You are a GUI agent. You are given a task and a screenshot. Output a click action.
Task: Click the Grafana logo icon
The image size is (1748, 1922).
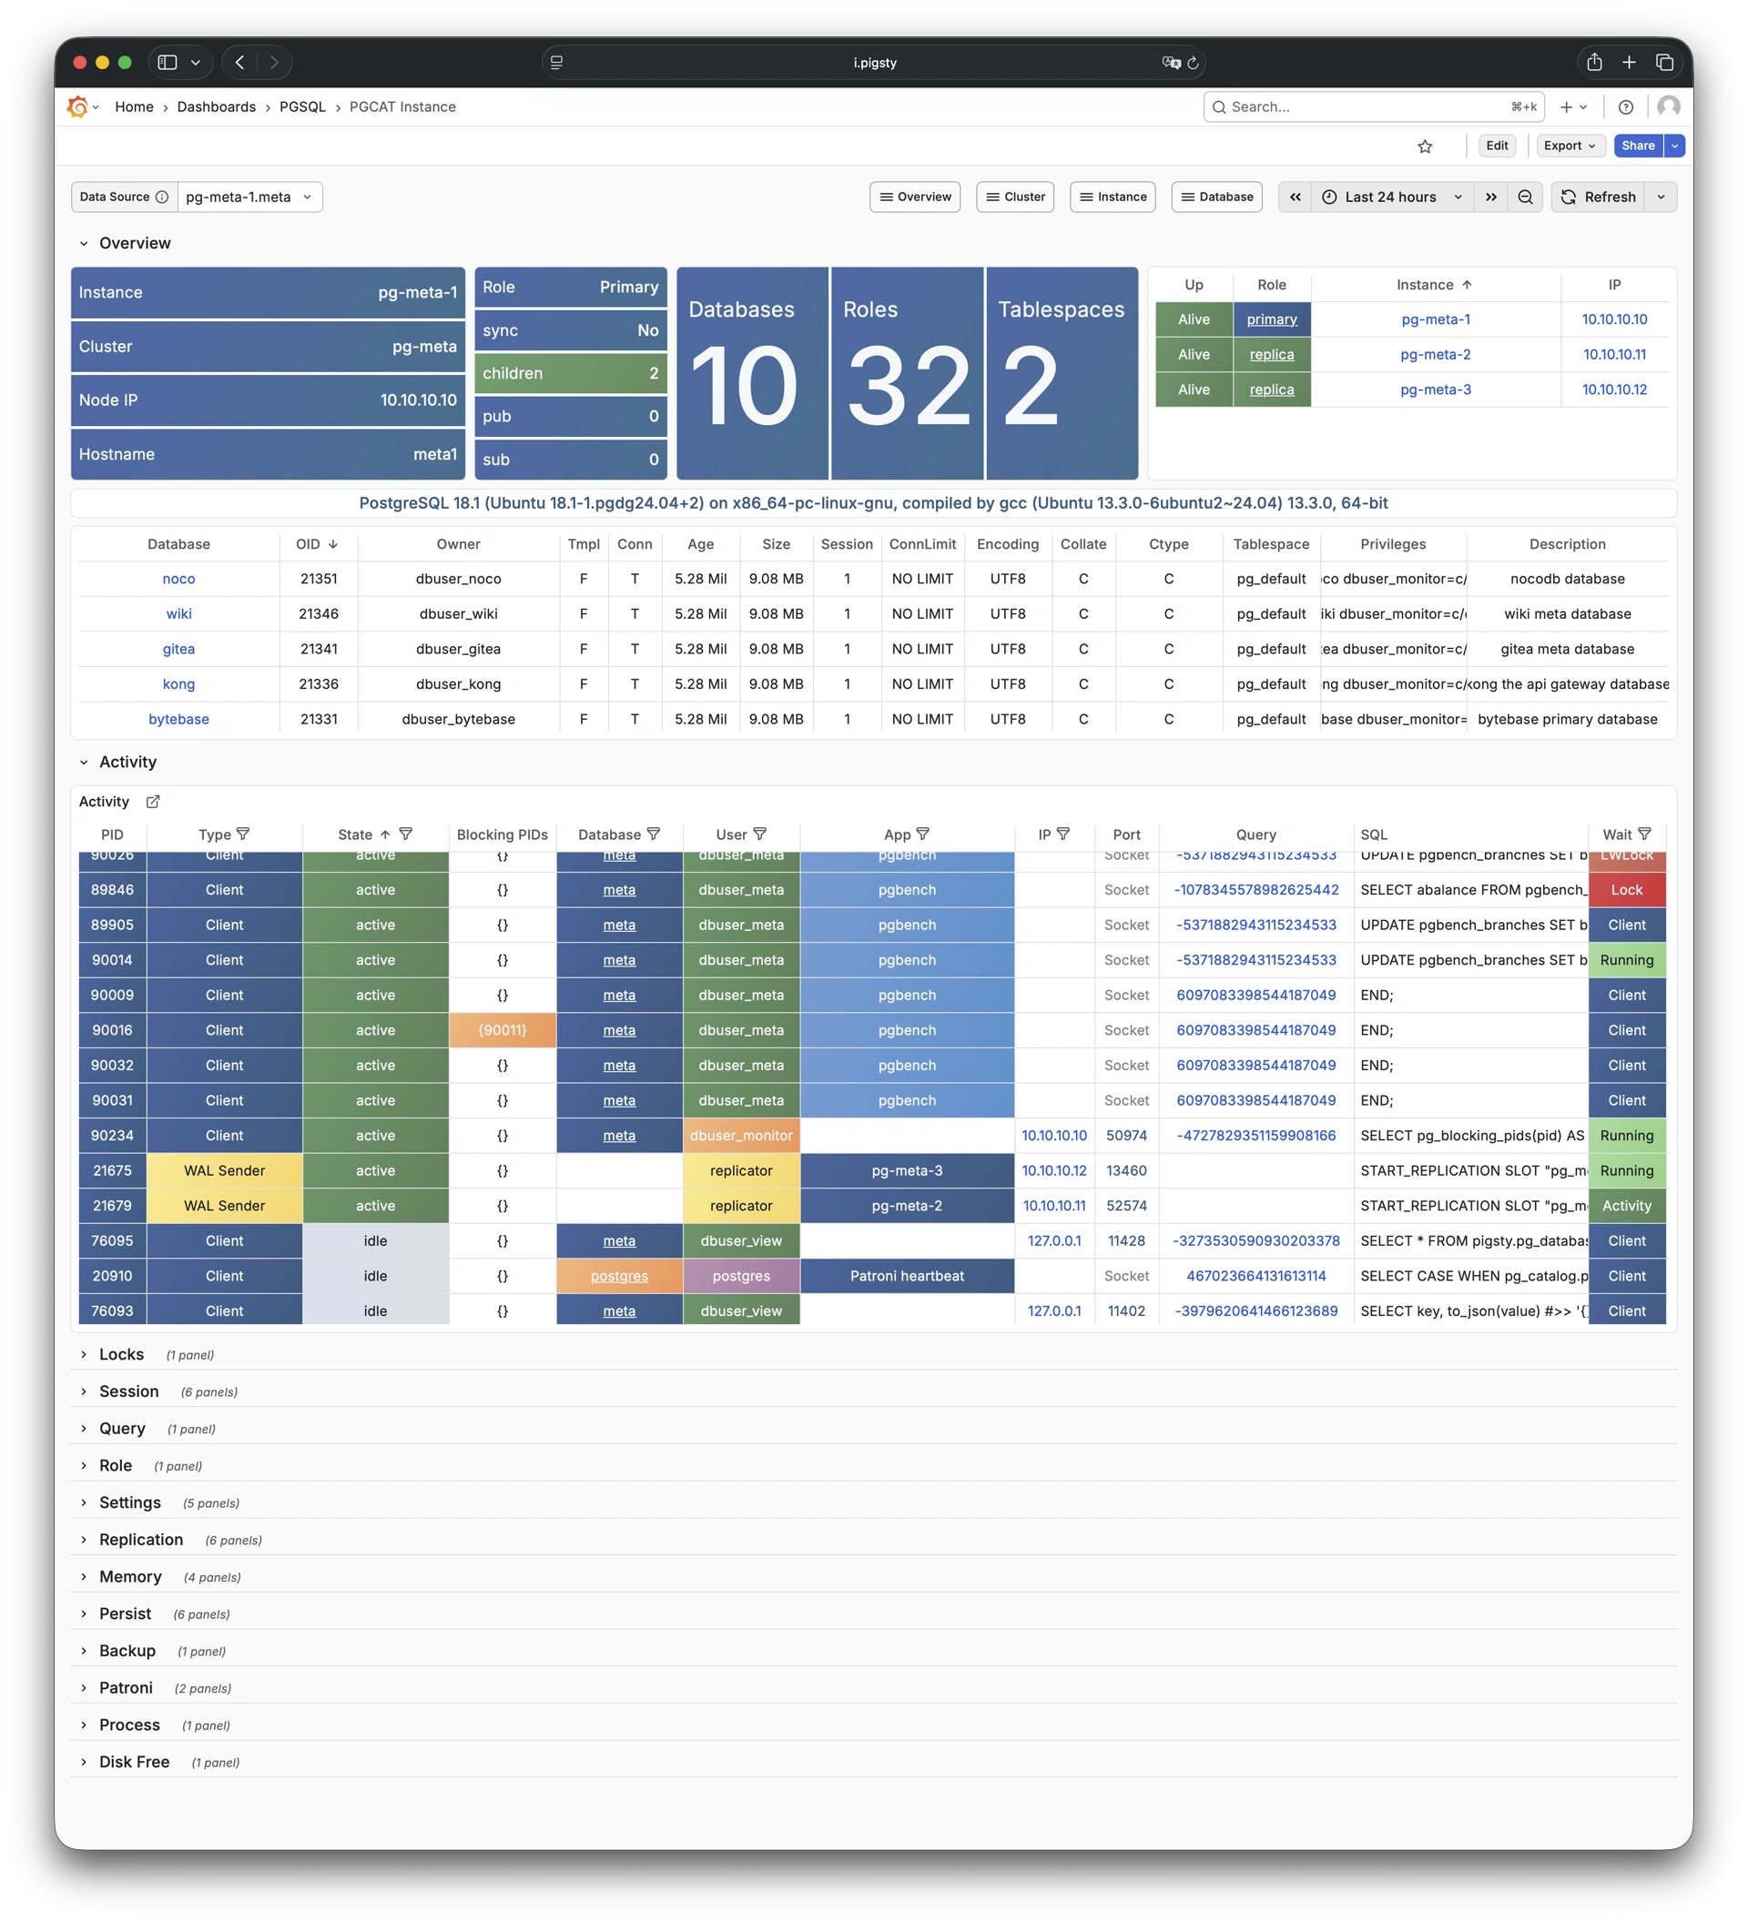tap(77, 106)
